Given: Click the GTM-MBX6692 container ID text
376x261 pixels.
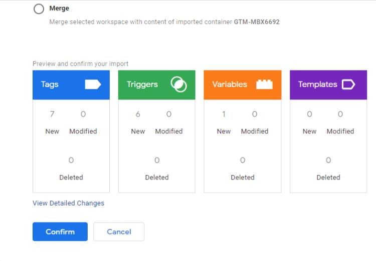Looking at the screenshot, I should click(257, 22).
